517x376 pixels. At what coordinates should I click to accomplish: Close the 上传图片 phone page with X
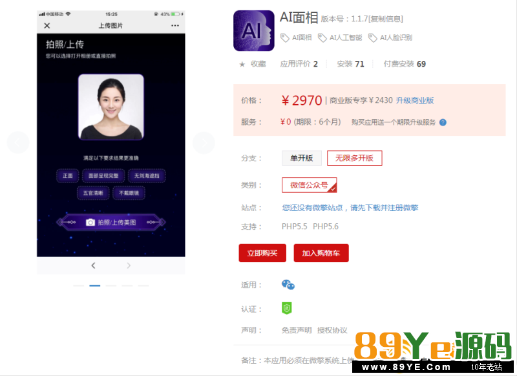coord(47,25)
